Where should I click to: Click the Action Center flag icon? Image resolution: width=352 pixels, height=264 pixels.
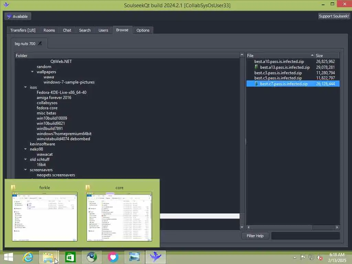point(303,257)
